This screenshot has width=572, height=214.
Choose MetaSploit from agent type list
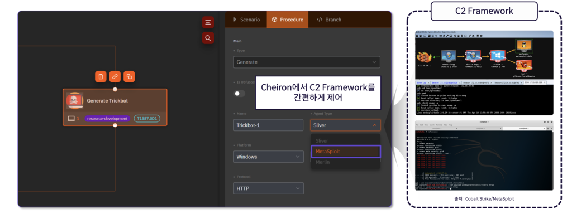click(x=345, y=152)
